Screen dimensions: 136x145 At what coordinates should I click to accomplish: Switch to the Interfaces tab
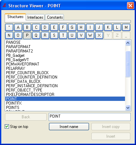(x=35, y=17)
